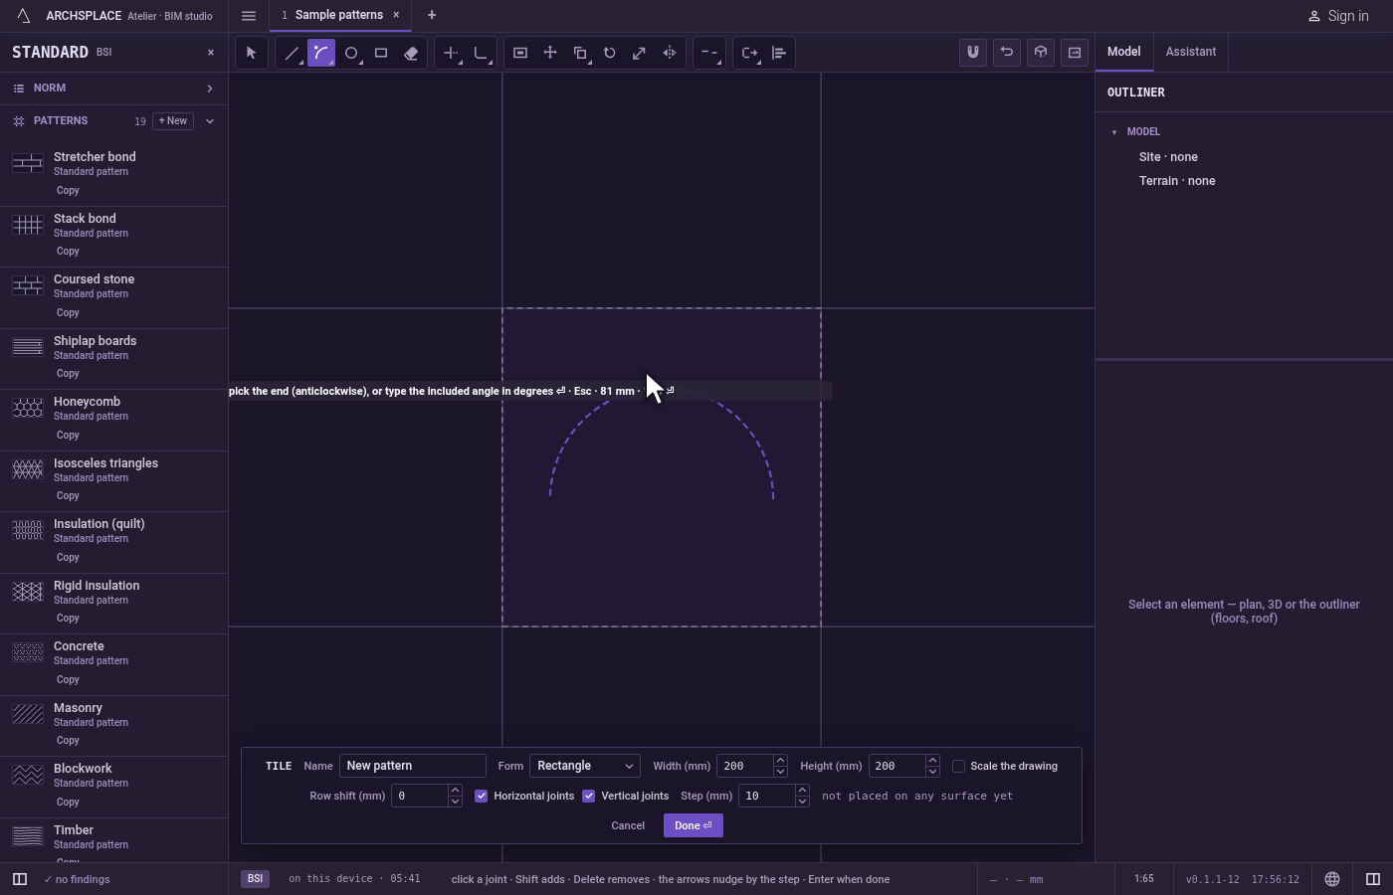The image size is (1393, 895).
Task: Add a new tab with plus button
Action: (x=432, y=15)
